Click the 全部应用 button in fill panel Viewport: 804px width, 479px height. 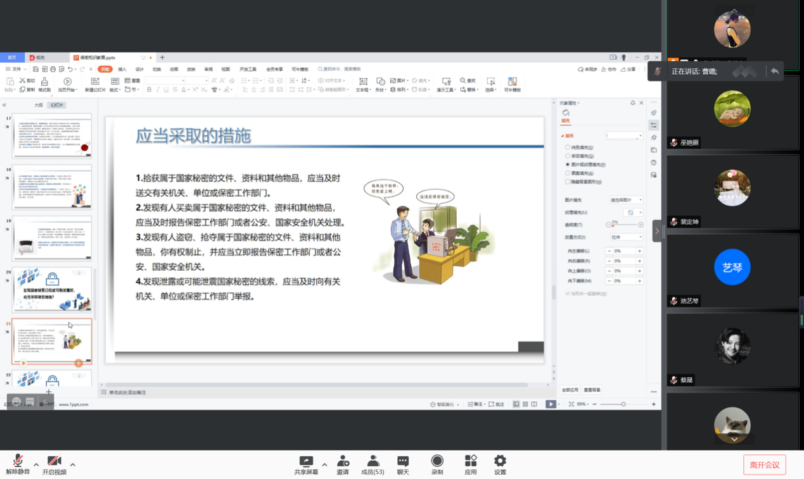tap(570, 390)
